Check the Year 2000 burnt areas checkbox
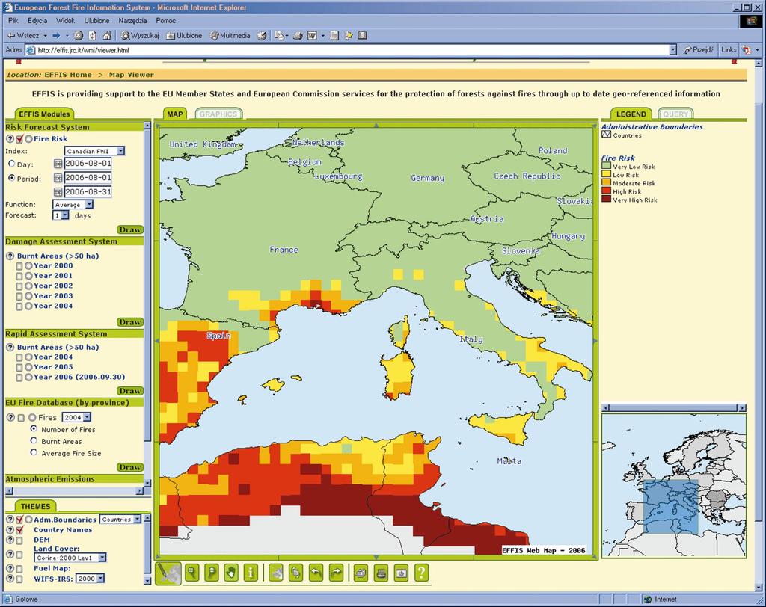The image size is (766, 607). 19,266
